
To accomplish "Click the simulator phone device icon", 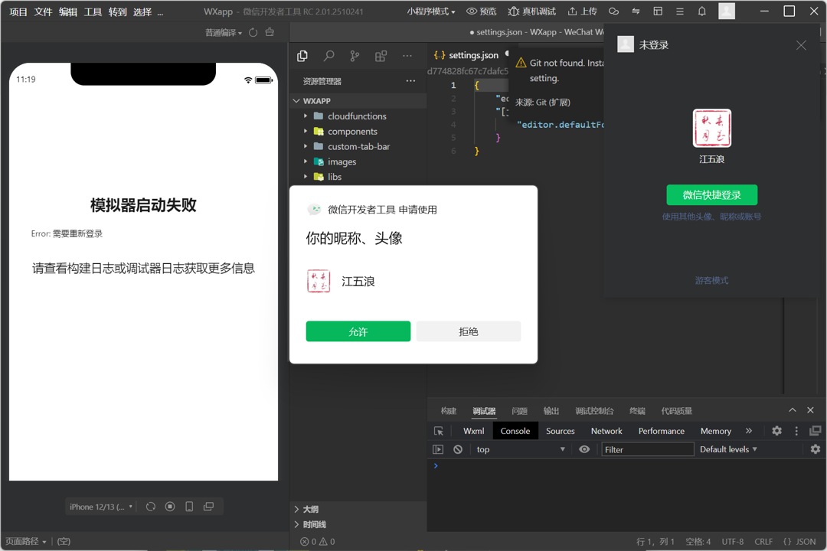I will click(x=189, y=507).
